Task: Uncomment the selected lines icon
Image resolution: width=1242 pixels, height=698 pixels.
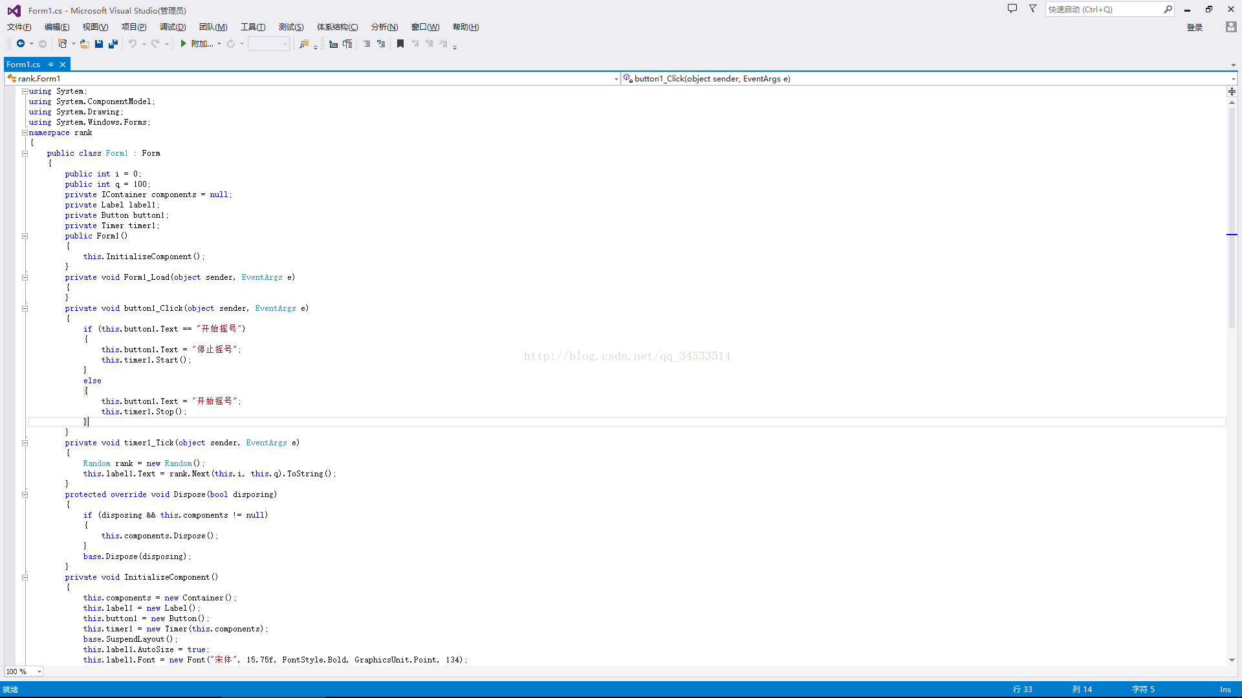Action: click(x=381, y=44)
